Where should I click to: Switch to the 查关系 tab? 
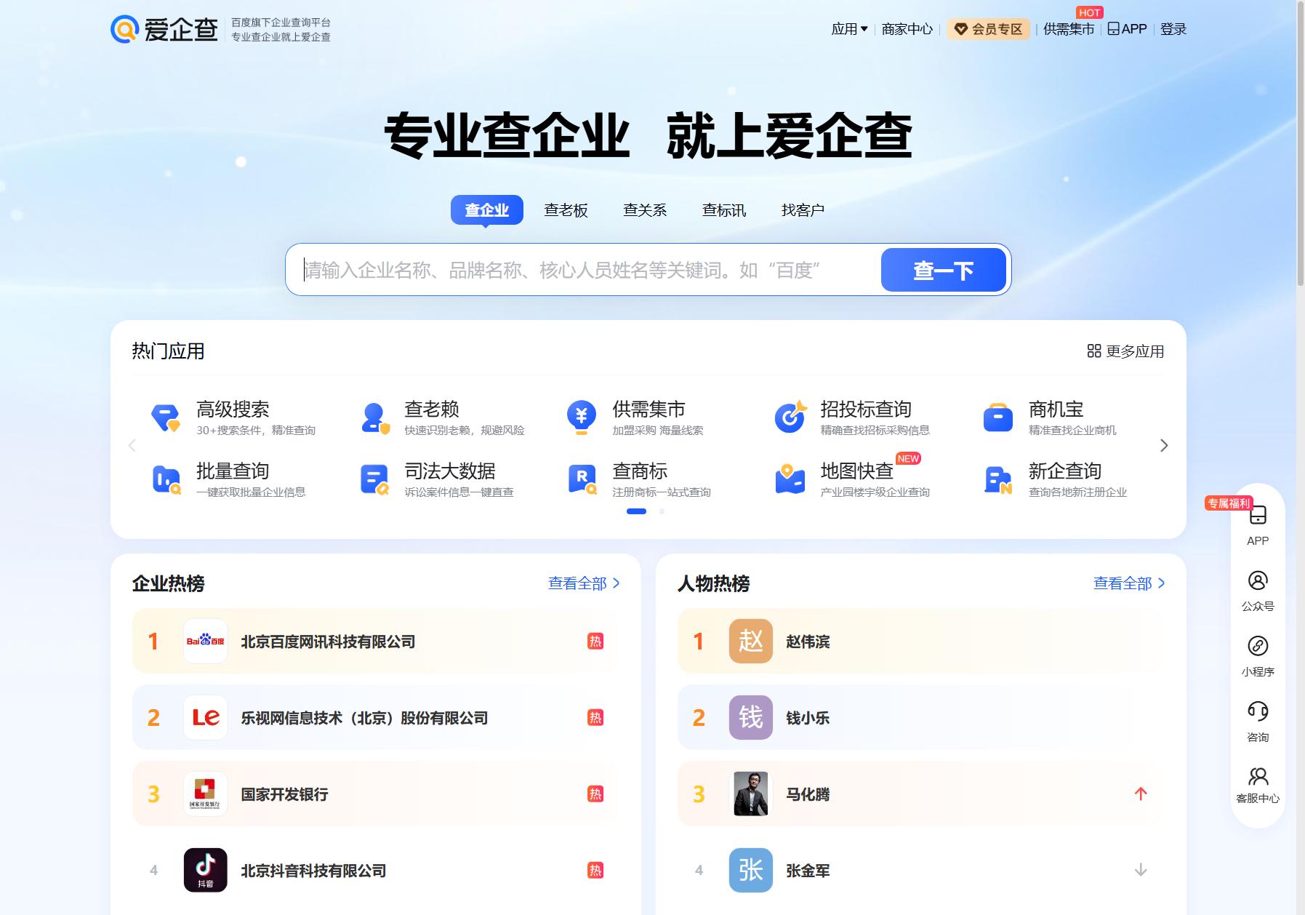(x=645, y=209)
